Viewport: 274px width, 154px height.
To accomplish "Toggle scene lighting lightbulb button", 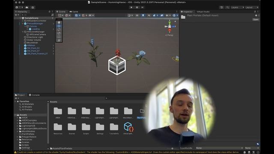I will point(143,15).
